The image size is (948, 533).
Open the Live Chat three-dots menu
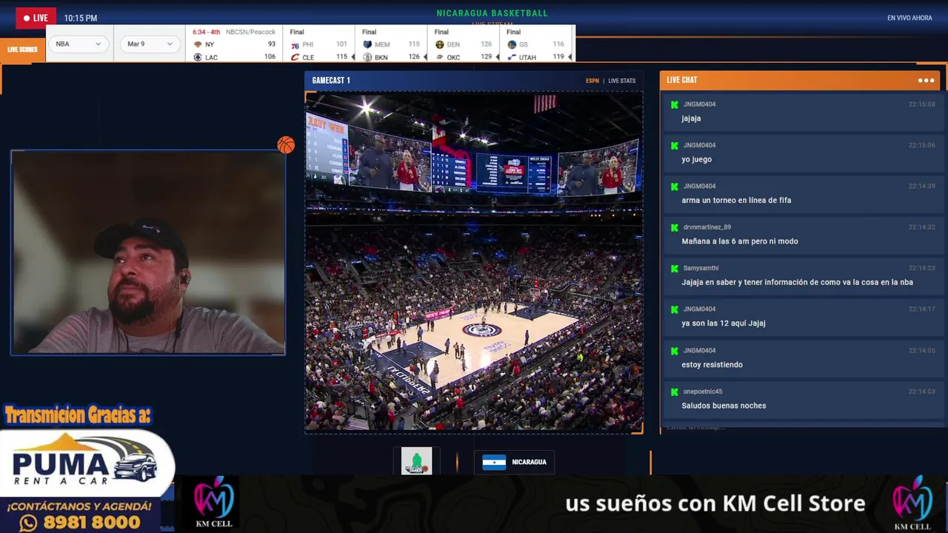coord(926,80)
